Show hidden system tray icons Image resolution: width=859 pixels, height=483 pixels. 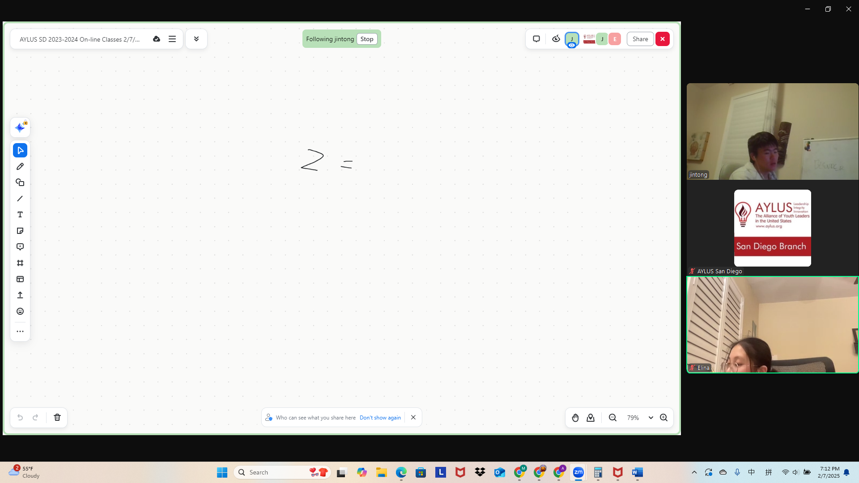(694, 472)
